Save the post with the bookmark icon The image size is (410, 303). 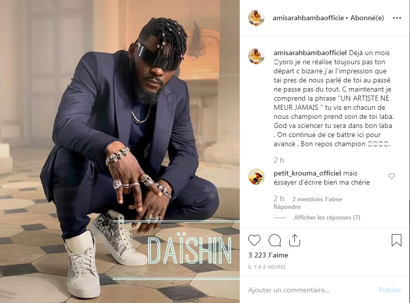tap(396, 240)
